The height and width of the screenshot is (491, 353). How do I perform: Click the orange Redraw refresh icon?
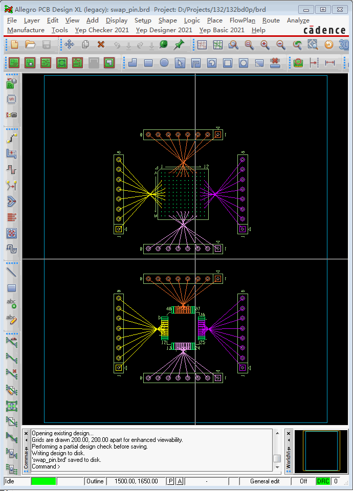click(x=328, y=45)
